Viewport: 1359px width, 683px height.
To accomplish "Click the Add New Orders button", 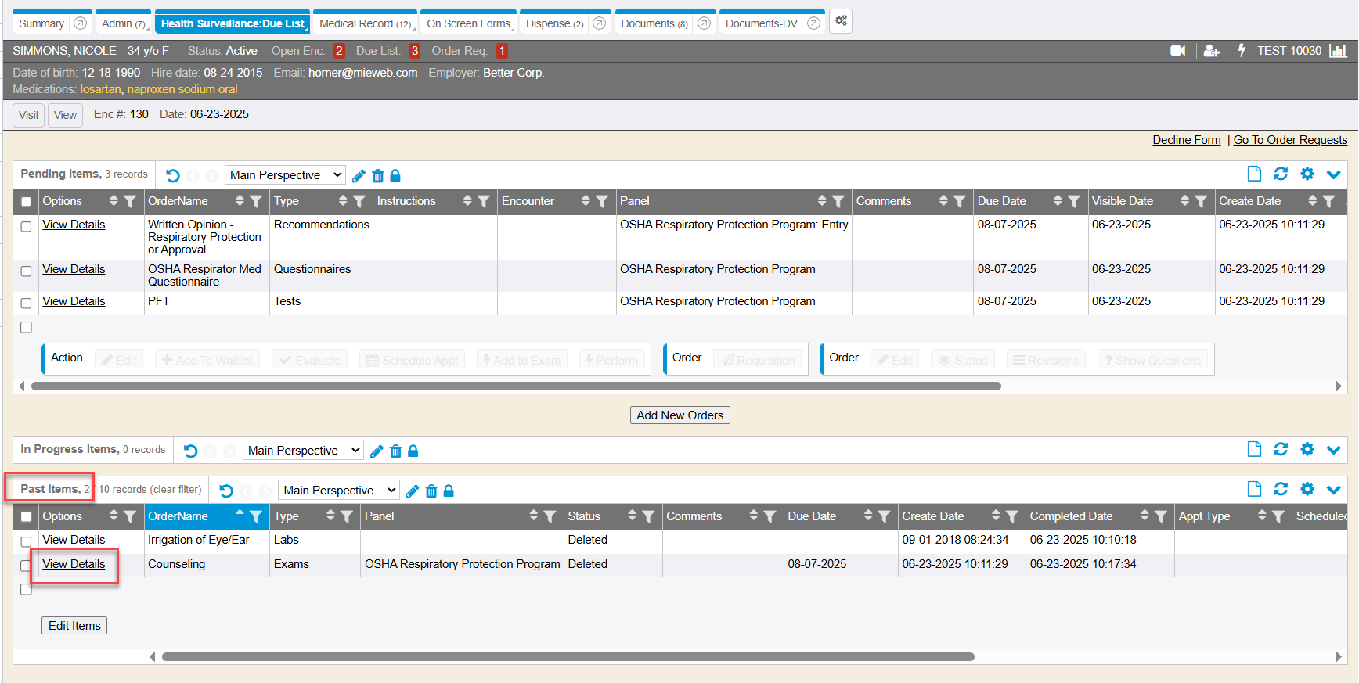I will [x=679, y=415].
